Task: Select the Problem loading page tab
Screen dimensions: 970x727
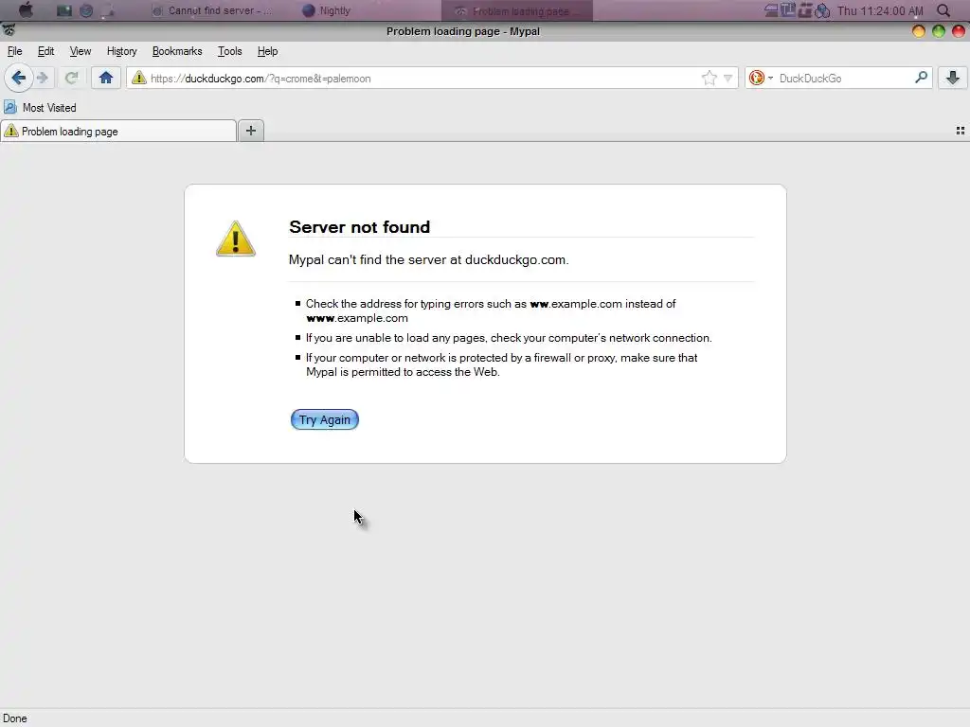Action: tap(118, 131)
